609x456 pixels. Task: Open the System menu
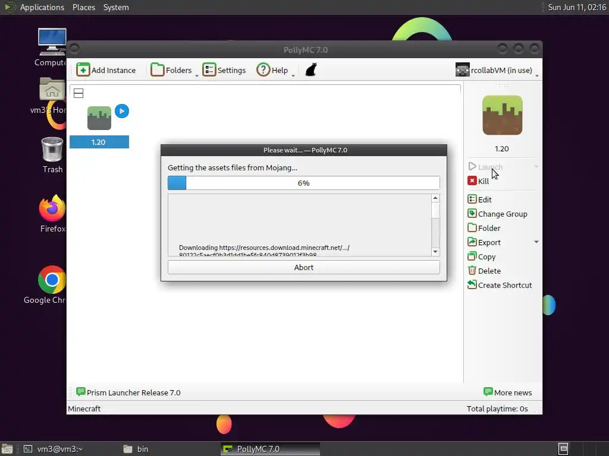(x=116, y=7)
